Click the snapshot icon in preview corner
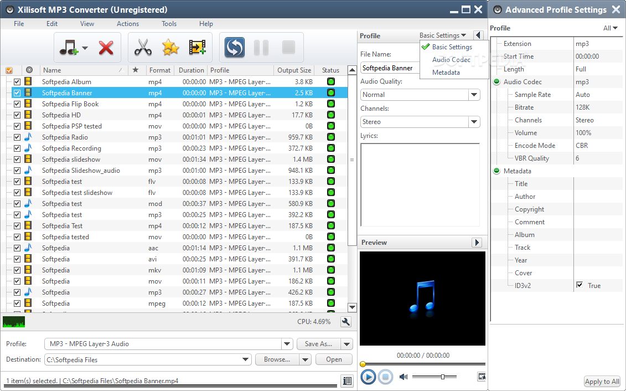Screen dimensions: 626x391 click(x=482, y=376)
